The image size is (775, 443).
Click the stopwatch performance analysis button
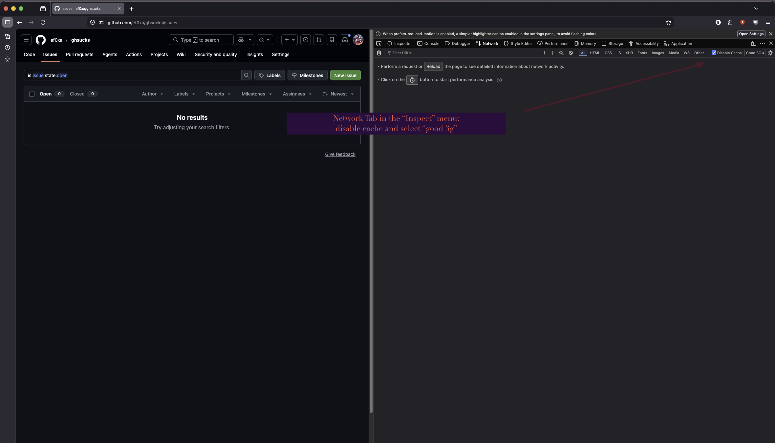pyautogui.click(x=412, y=80)
